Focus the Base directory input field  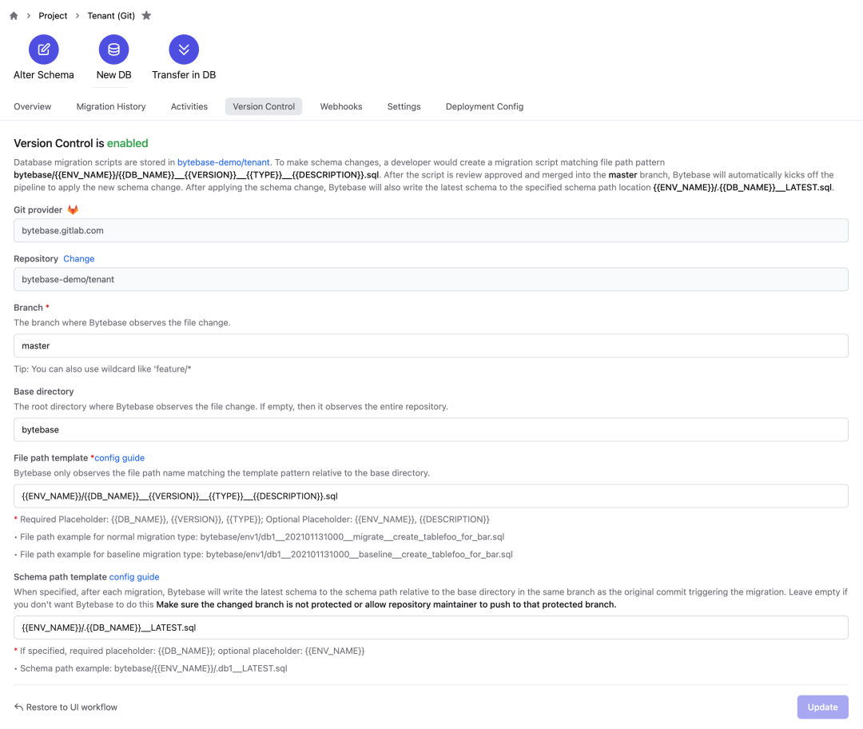(431, 429)
